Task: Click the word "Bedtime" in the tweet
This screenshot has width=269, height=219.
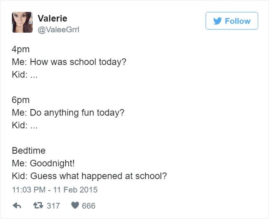Action: 29,151
